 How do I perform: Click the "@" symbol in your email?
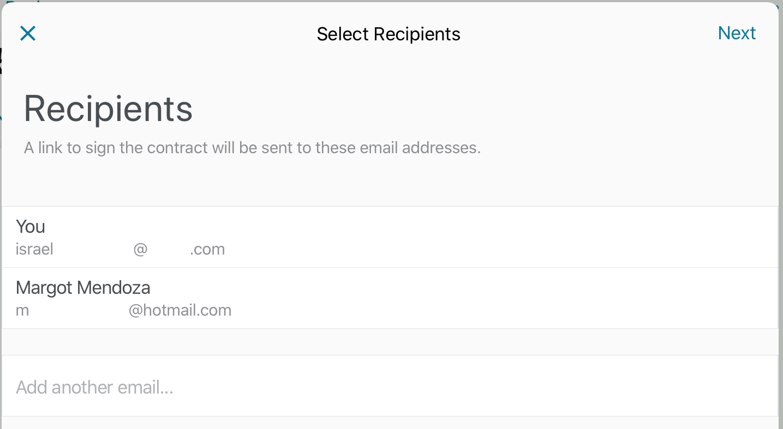pyautogui.click(x=140, y=249)
